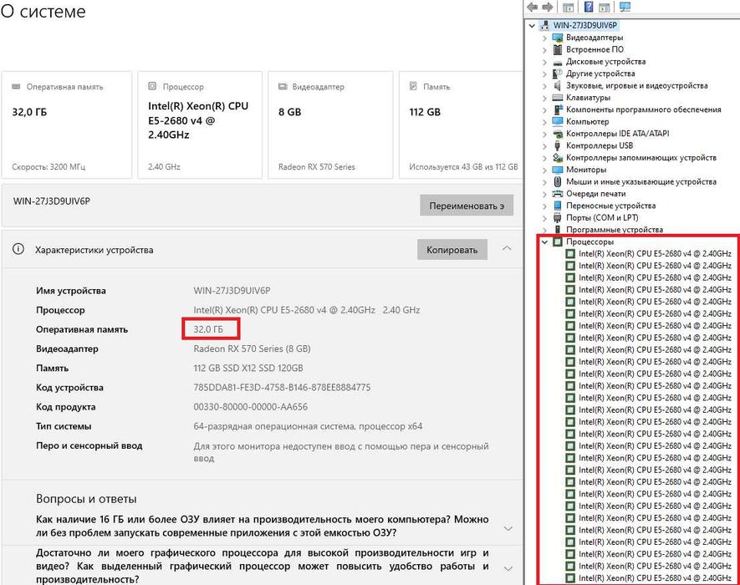Select the Очереди печати label in tree
This screenshot has width=740, height=585.
[596, 194]
